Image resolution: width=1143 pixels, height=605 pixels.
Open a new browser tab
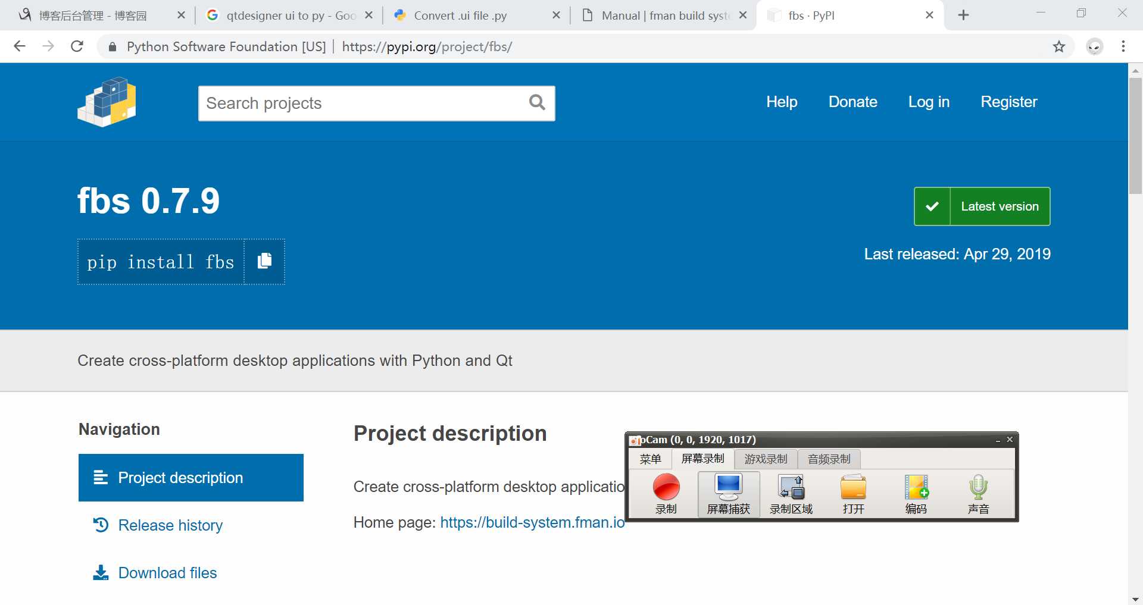(963, 15)
